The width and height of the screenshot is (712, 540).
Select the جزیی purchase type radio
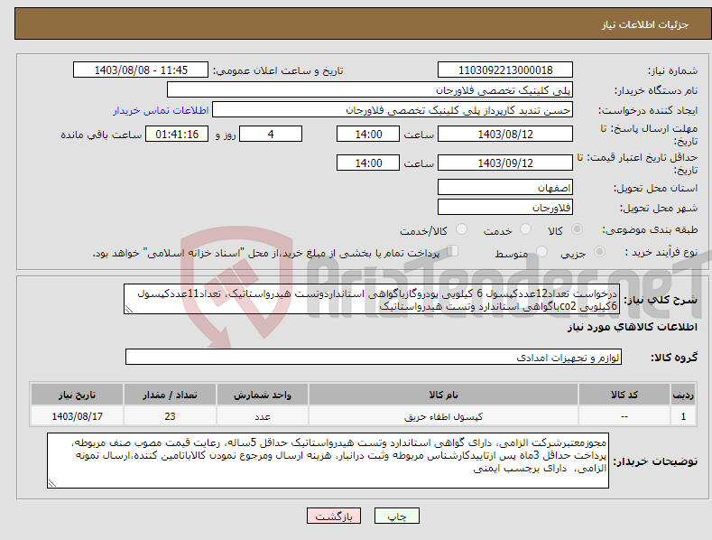tap(599, 251)
